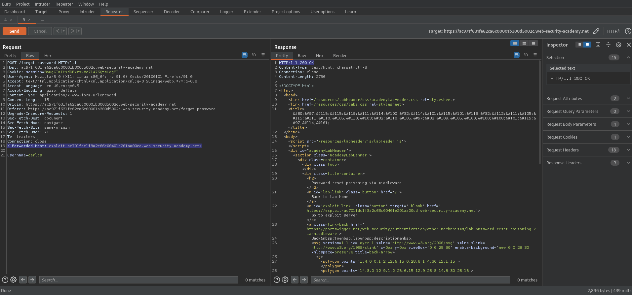Open the Window menu
The height and width of the screenshot is (295, 632).
(x=86, y=4)
